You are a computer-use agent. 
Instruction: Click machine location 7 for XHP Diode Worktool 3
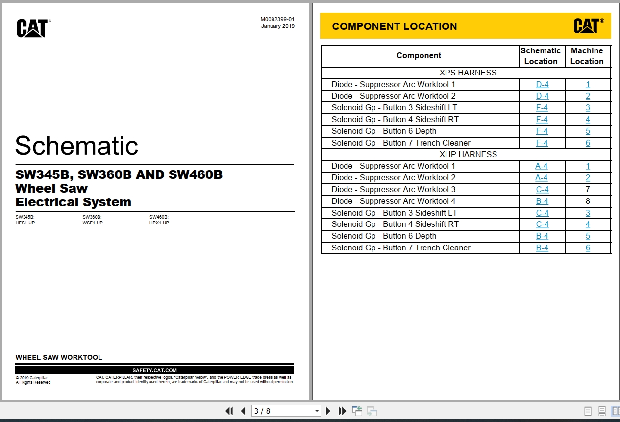coord(588,190)
